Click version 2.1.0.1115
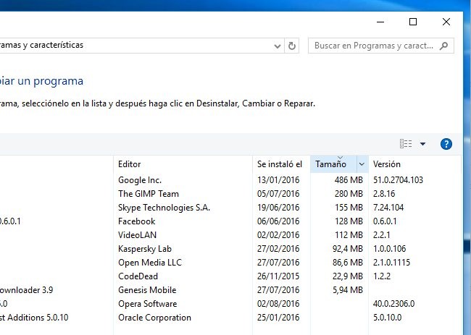The image size is (471, 335). [x=391, y=263]
